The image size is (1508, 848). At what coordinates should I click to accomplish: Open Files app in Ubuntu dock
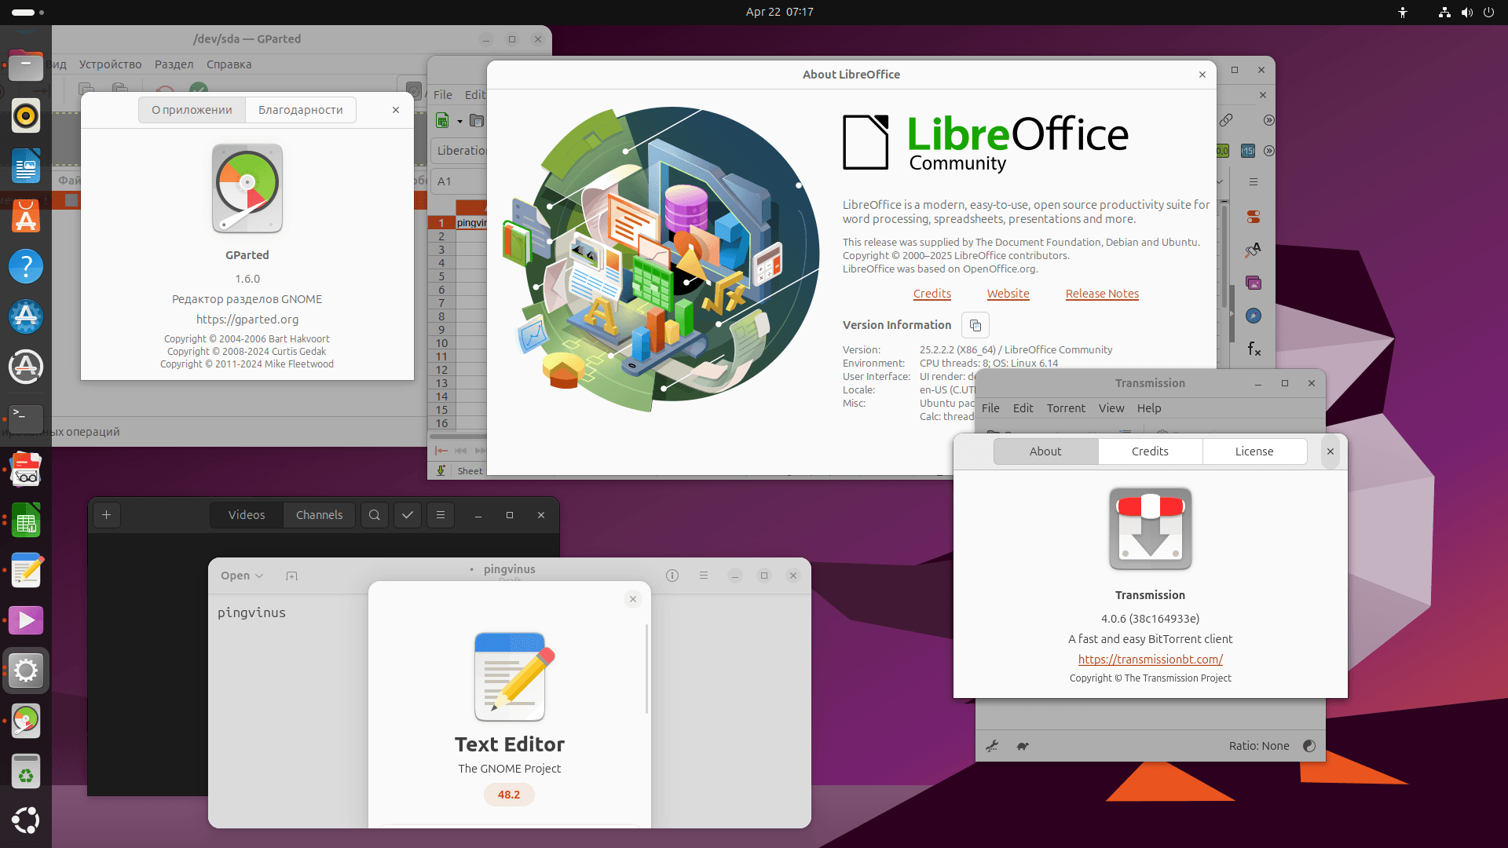pos(26,66)
